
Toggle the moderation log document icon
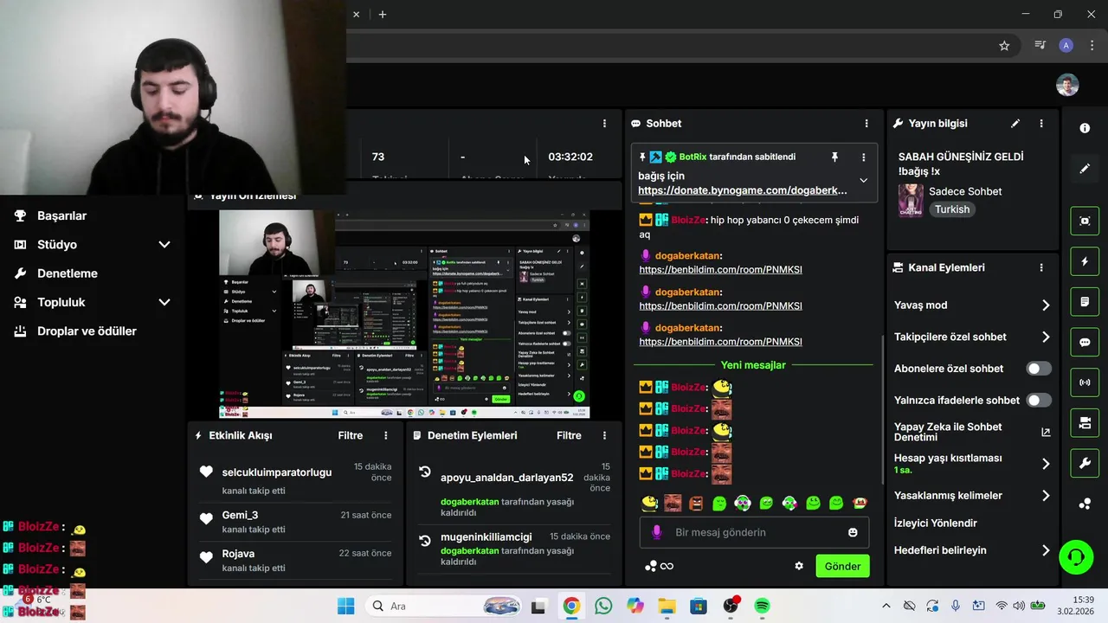(1085, 302)
